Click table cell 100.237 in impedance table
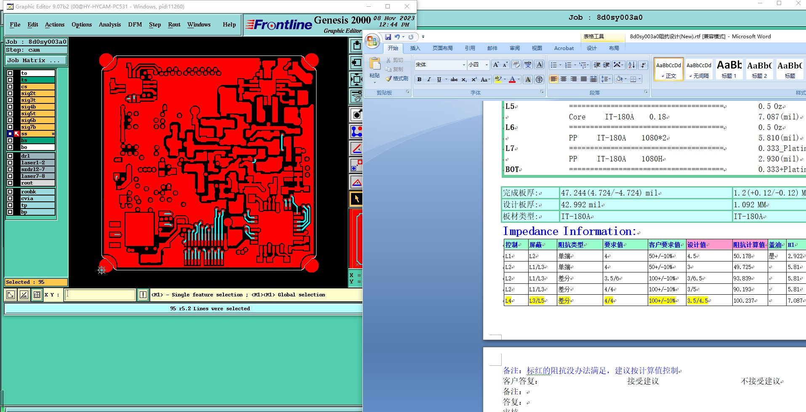Viewport: 806px width, 412px height. click(x=750, y=301)
